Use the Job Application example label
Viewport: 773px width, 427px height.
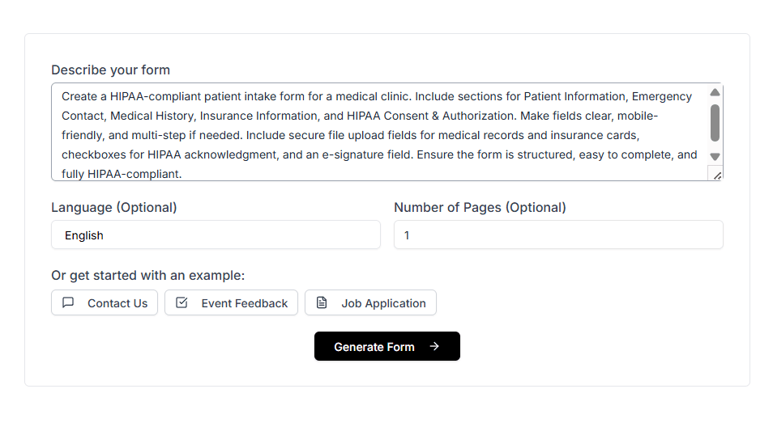[x=383, y=303]
